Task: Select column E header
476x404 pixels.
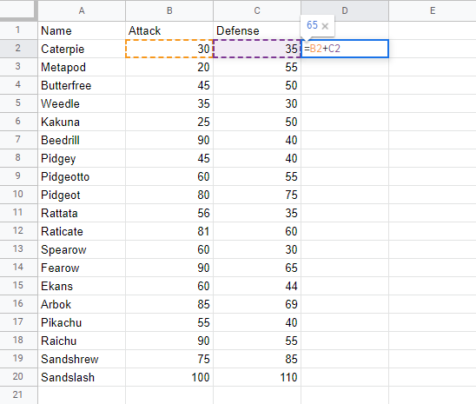Action: pyautogui.click(x=433, y=10)
